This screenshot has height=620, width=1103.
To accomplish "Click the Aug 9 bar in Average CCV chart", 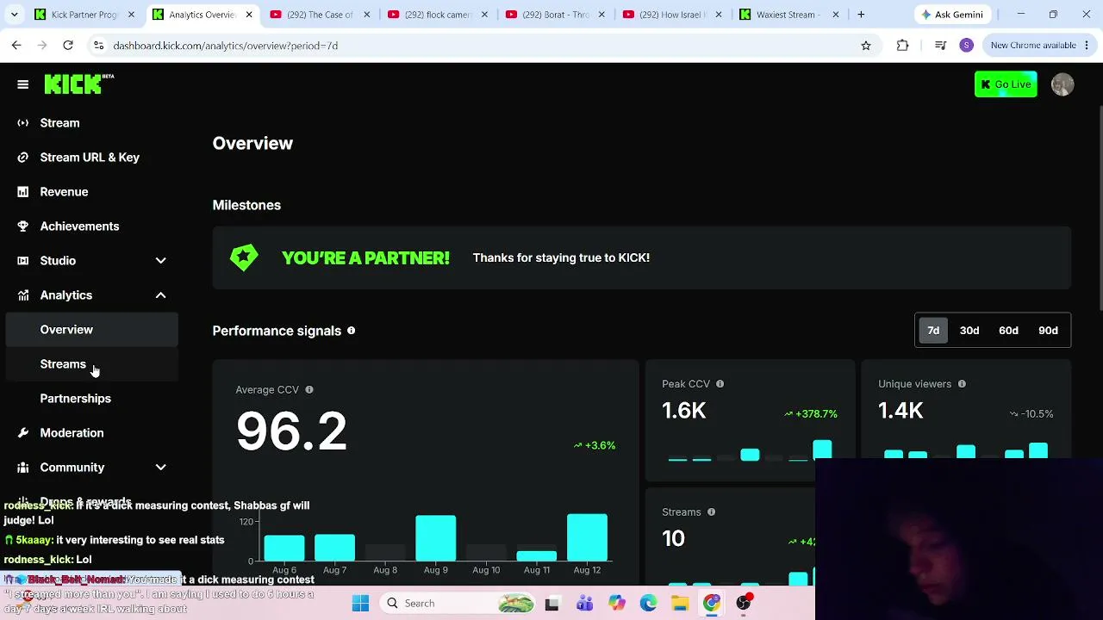I will click(x=436, y=538).
